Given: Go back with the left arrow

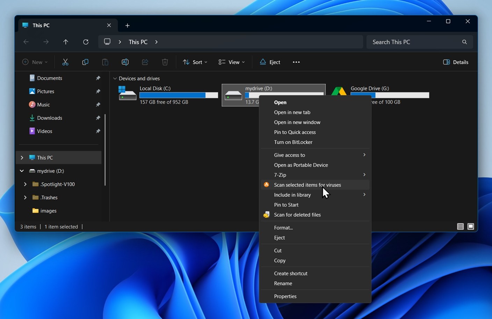Looking at the screenshot, I should 26,42.
